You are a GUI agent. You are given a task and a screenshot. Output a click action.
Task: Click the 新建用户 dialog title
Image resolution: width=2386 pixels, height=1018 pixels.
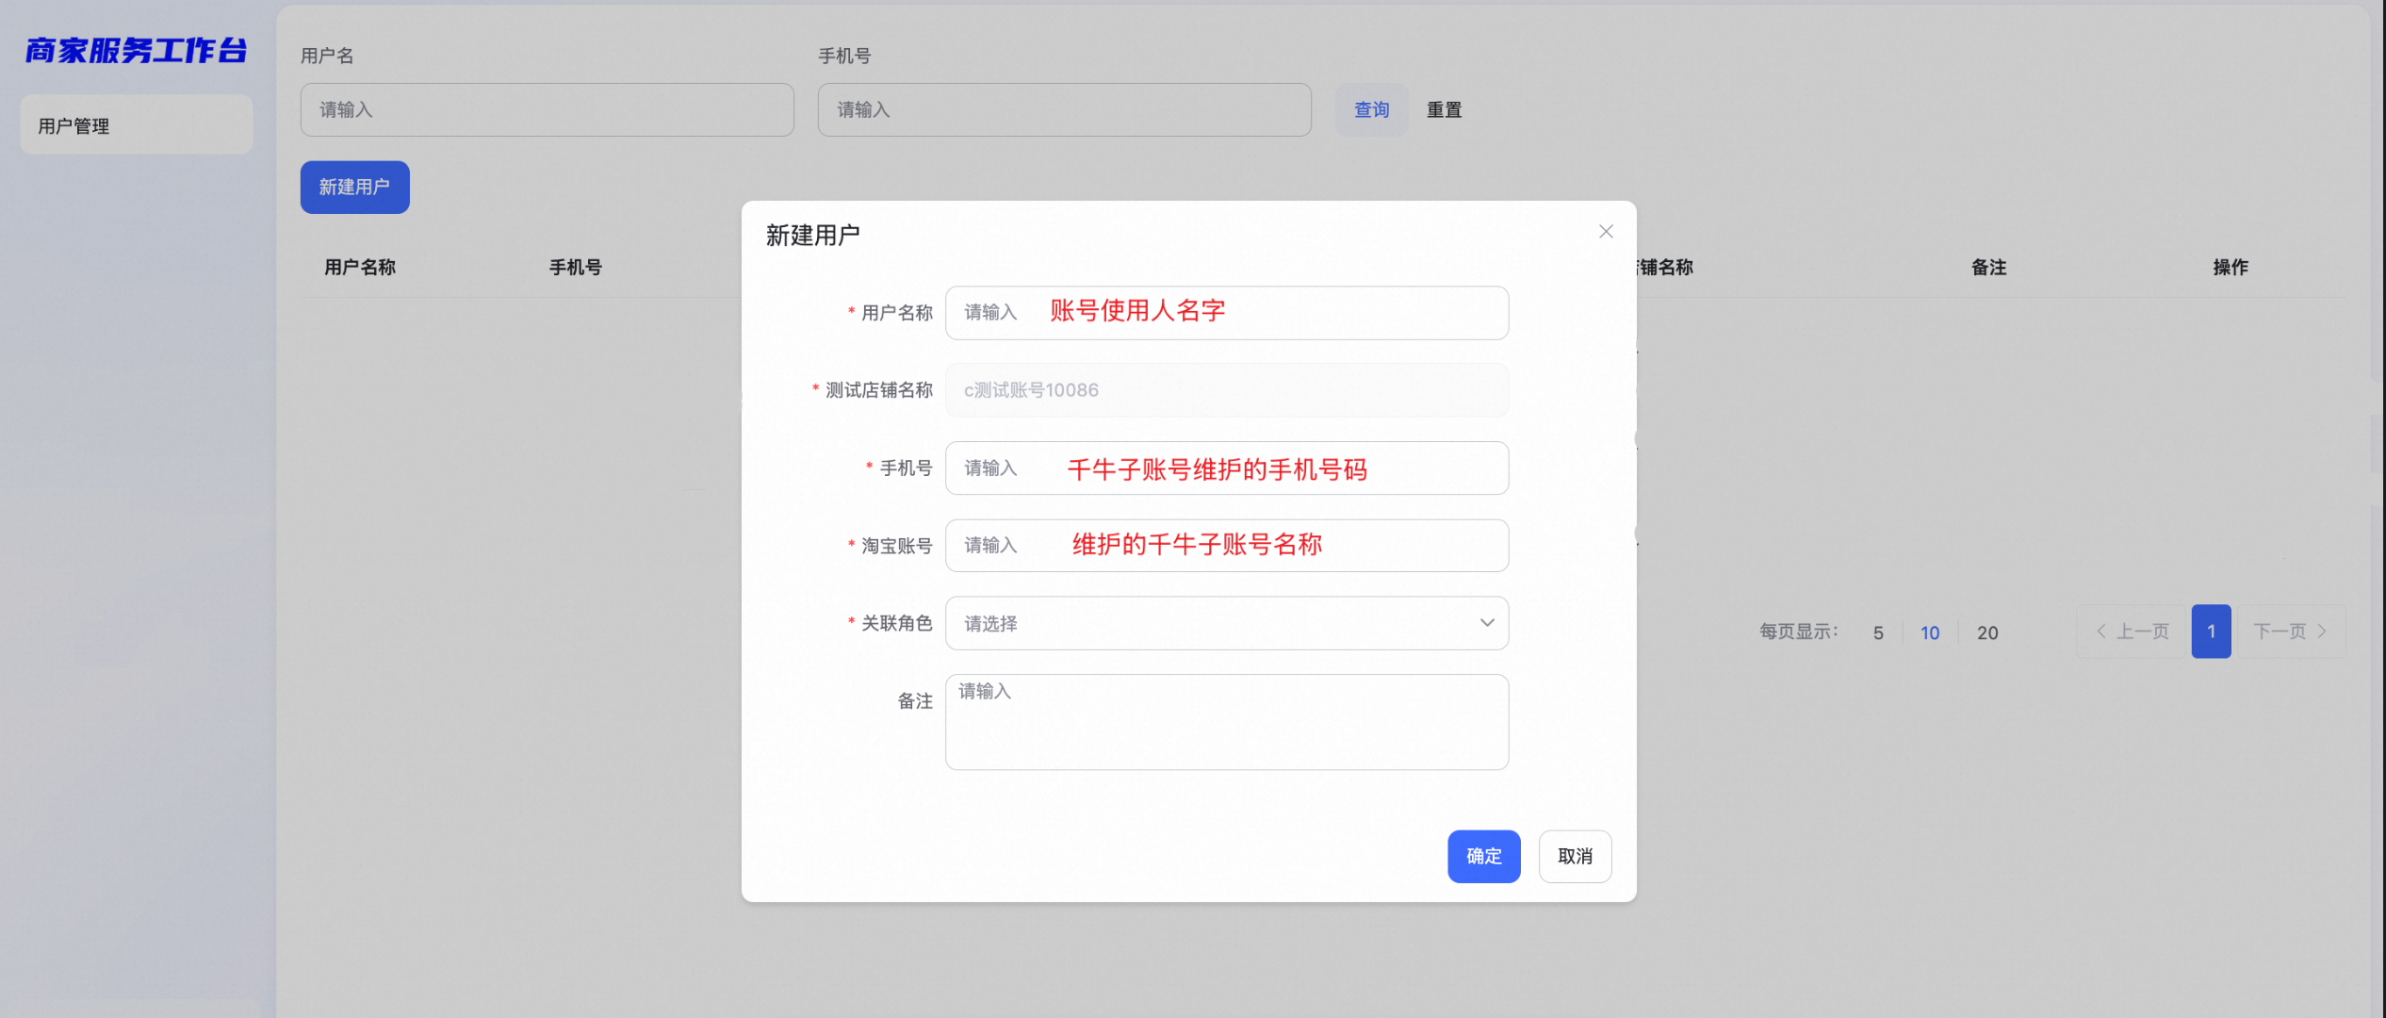tap(812, 236)
